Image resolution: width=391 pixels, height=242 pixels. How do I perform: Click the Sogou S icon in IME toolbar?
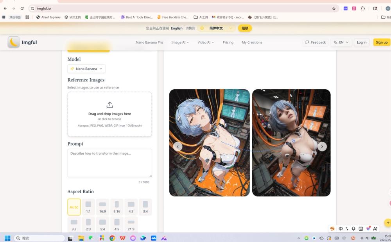coord(332,229)
